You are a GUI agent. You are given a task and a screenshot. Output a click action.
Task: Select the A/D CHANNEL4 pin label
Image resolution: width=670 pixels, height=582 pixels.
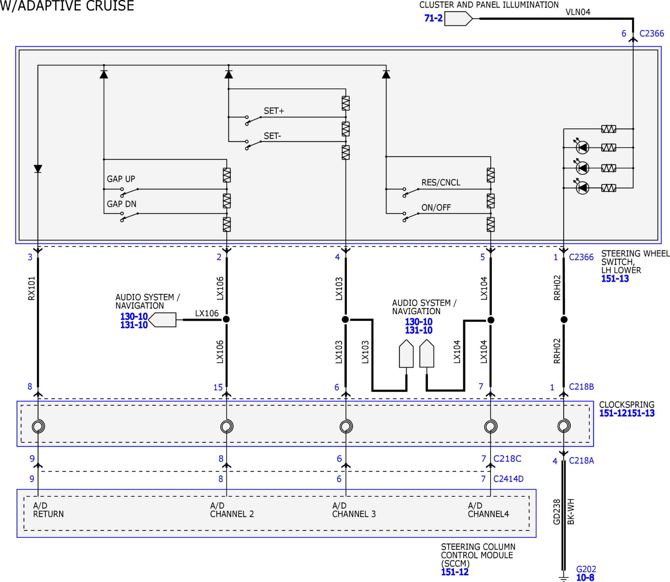pyautogui.click(x=489, y=510)
